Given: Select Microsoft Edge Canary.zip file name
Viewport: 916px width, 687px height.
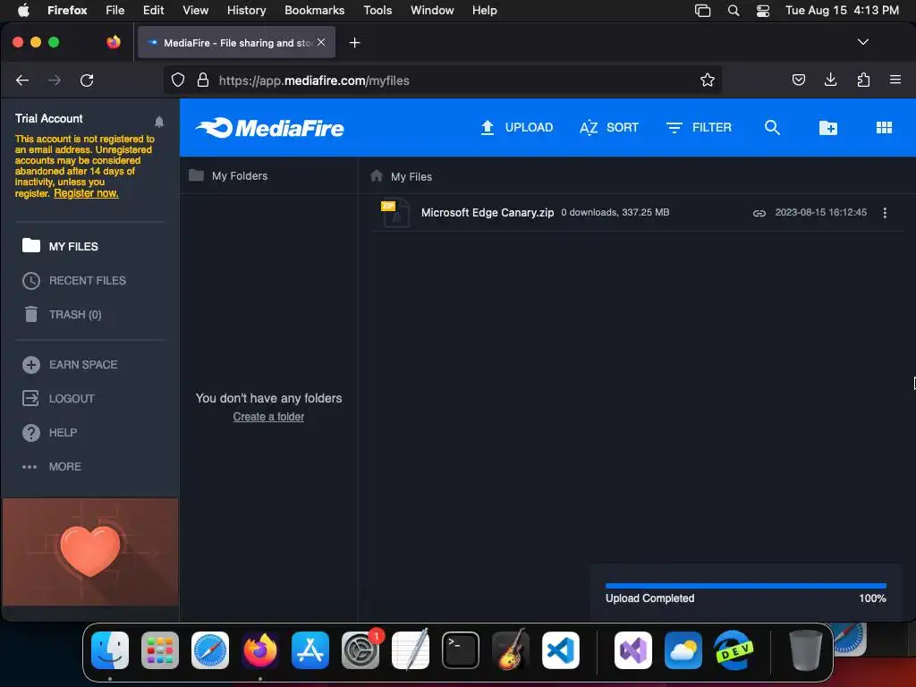Looking at the screenshot, I should click(x=488, y=213).
